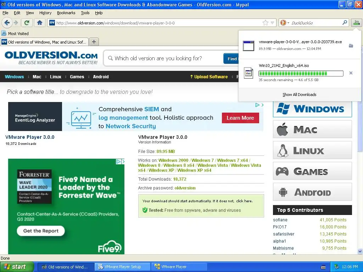Click the OldVersion.com logo

(51, 58)
